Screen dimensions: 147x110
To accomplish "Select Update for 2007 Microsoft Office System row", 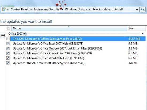I will click(x=78, y=63).
